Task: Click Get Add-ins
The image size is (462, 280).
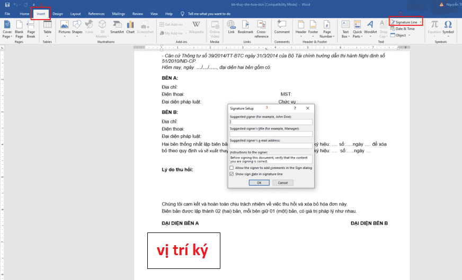Action: pos(171,25)
